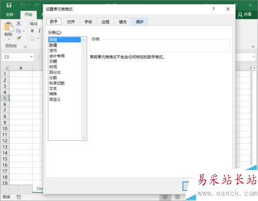
Task: Open the Name Box dropdown arrow
Action: click(31, 57)
